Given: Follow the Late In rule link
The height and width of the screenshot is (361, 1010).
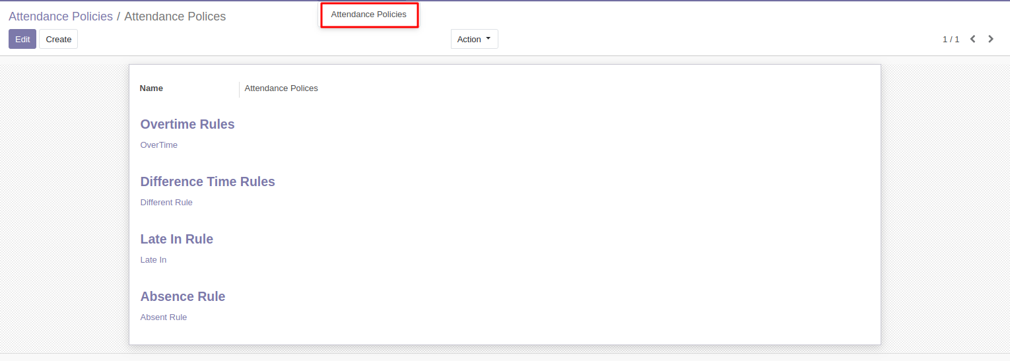Looking at the screenshot, I should tap(153, 260).
